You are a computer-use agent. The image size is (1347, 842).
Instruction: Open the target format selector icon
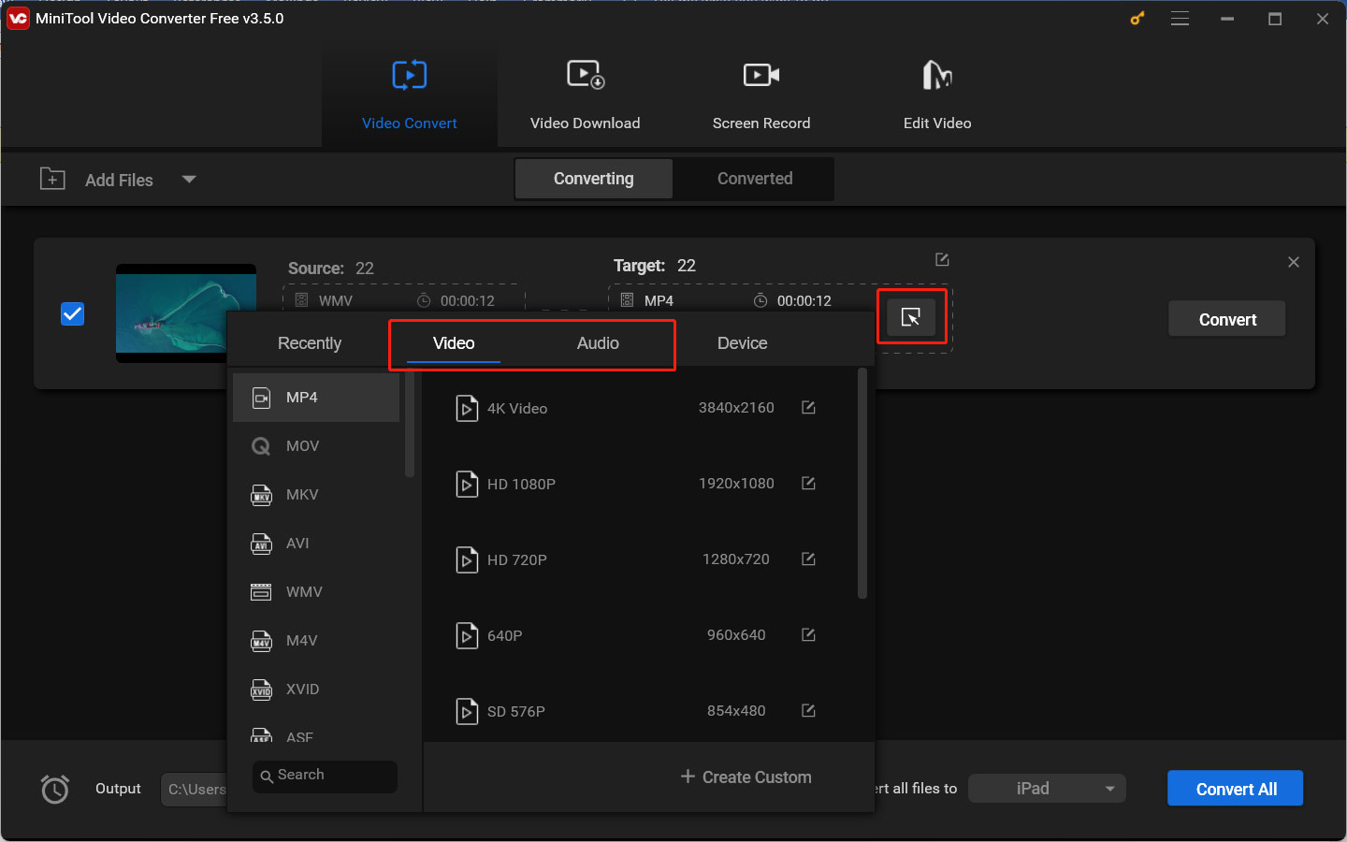click(x=911, y=317)
